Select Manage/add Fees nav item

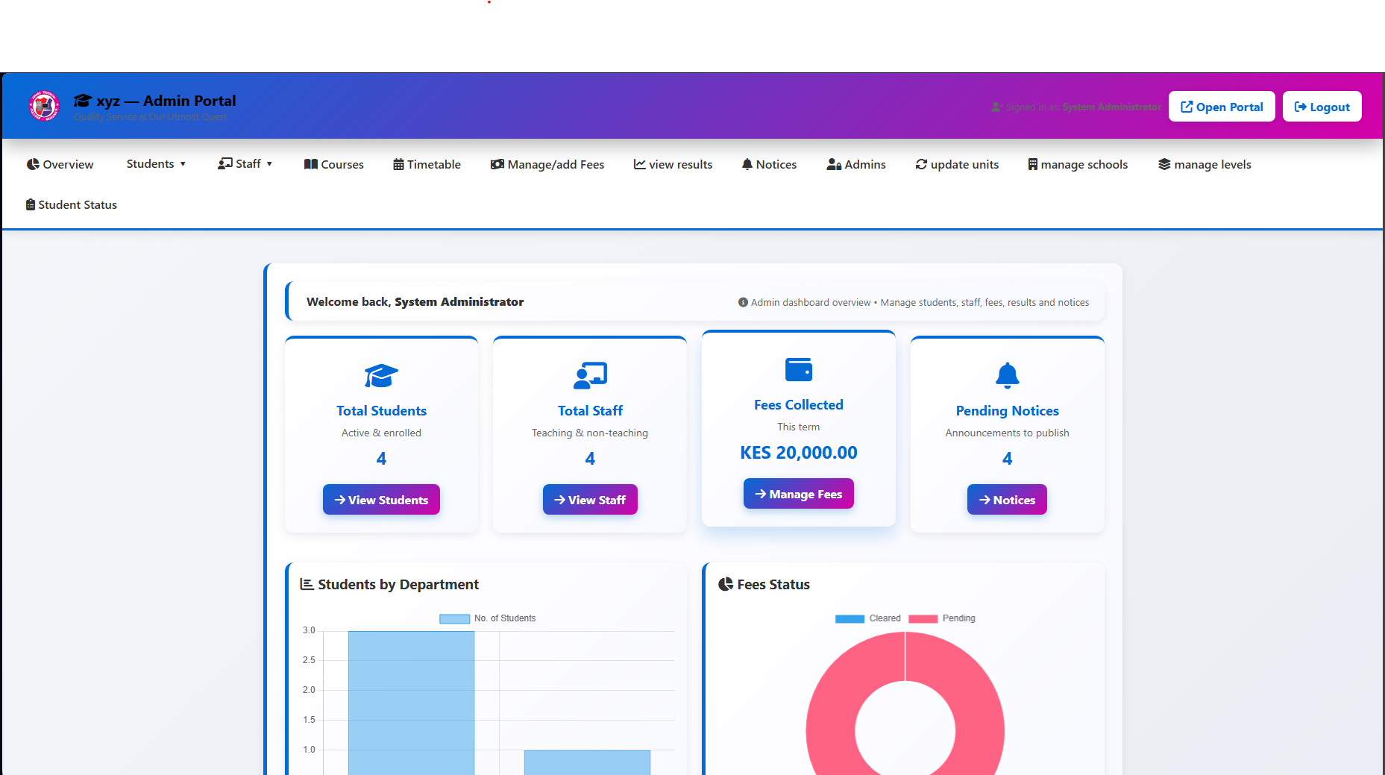tap(547, 164)
